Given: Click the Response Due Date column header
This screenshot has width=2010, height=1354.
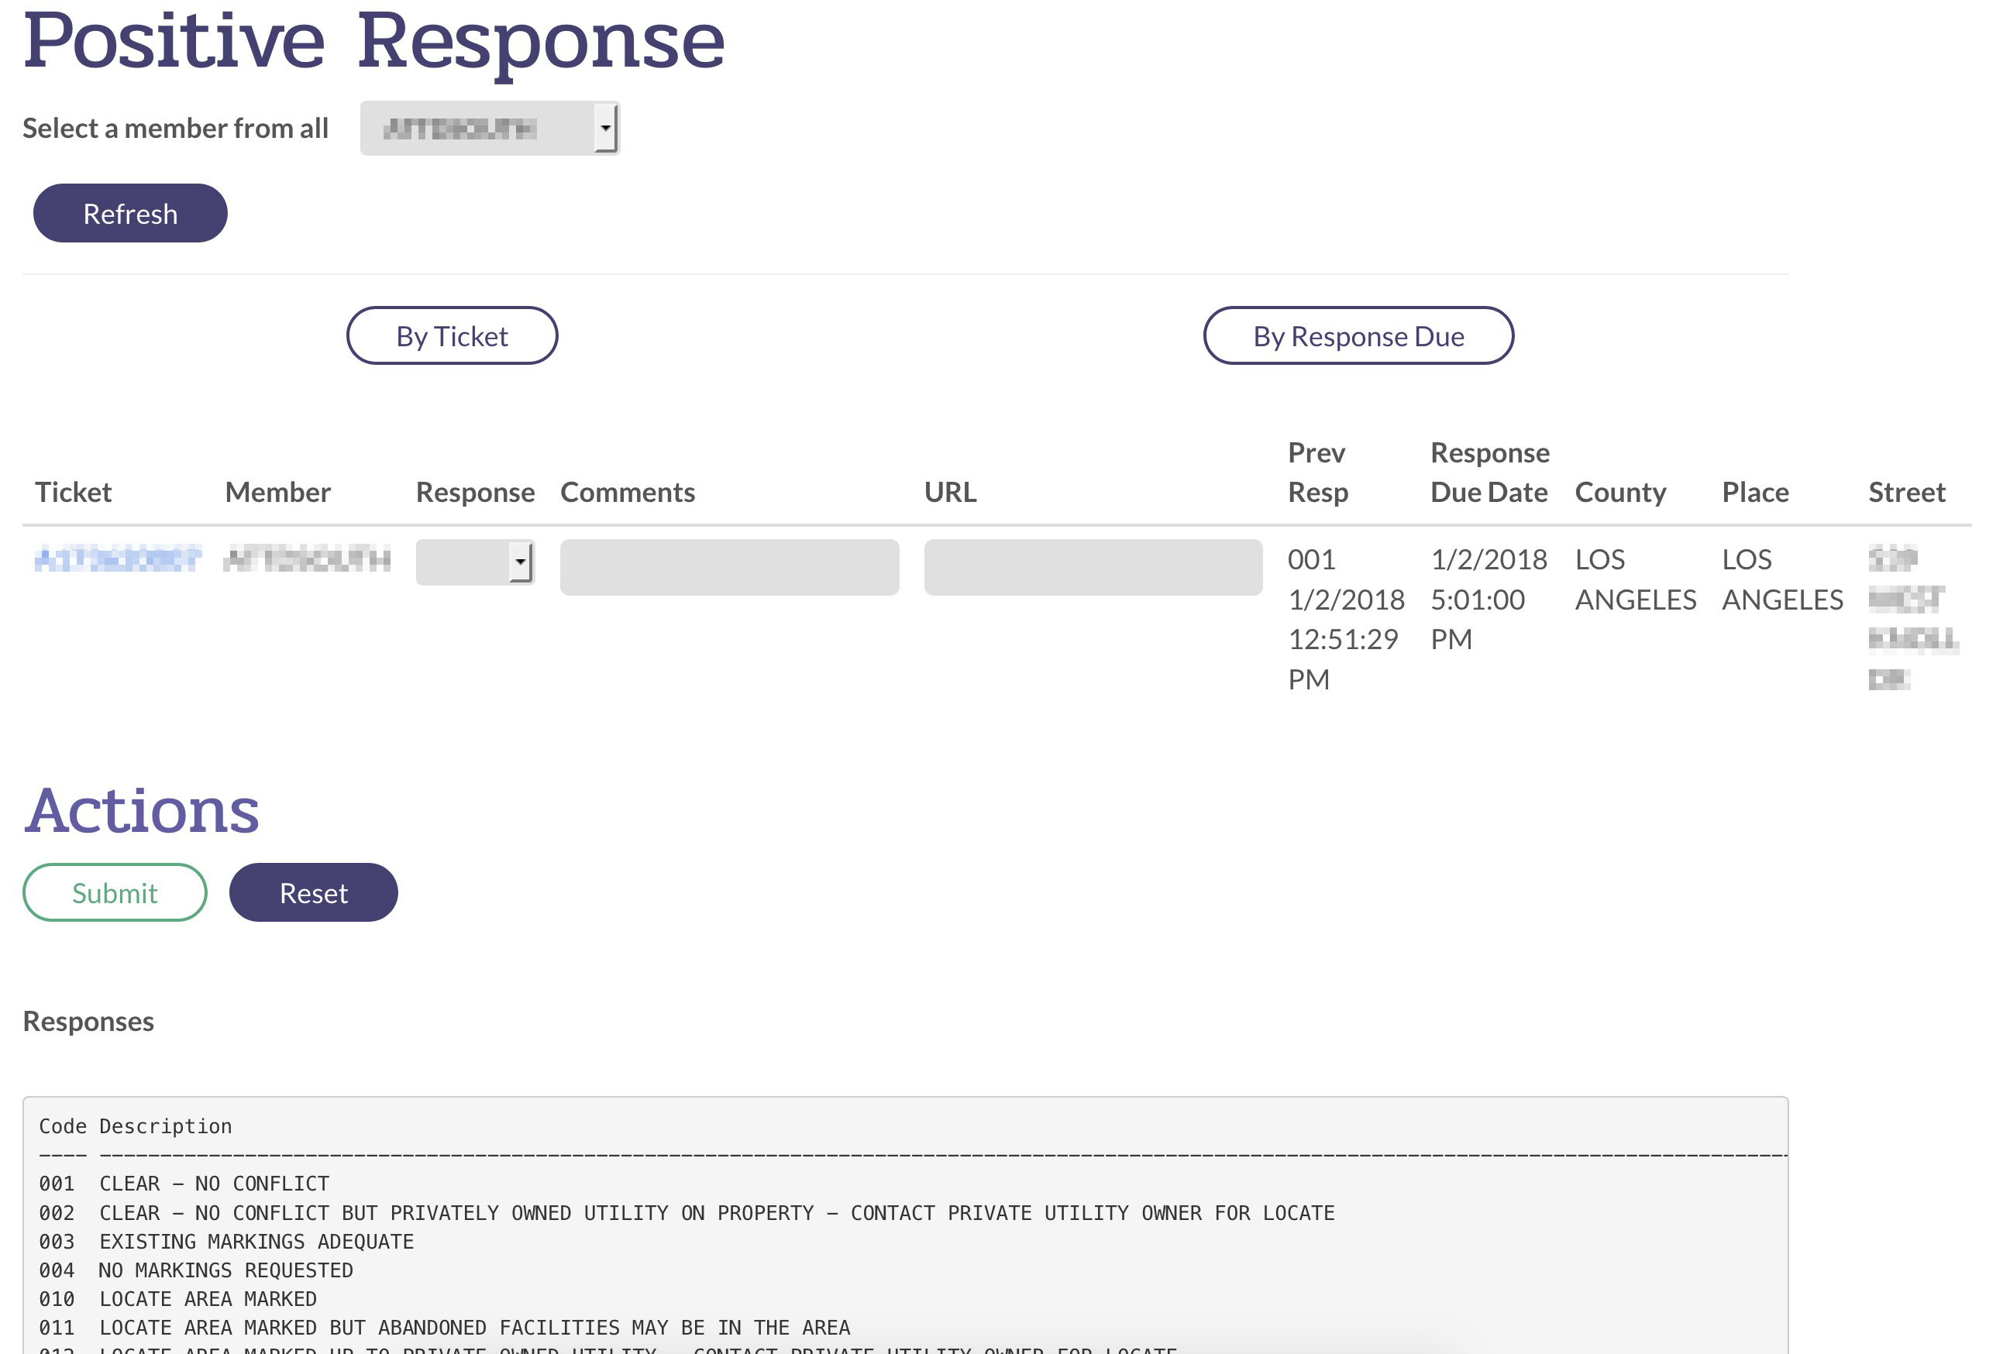Looking at the screenshot, I should (x=1489, y=473).
